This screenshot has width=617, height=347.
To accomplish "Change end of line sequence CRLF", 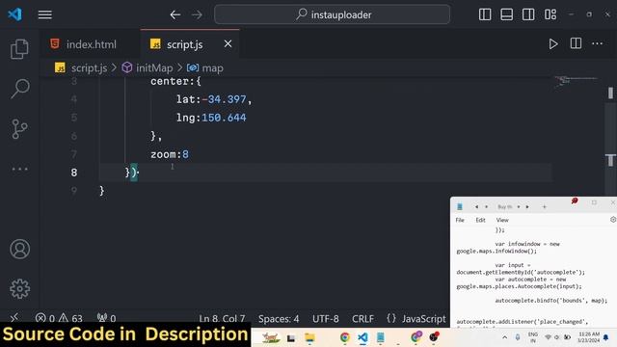I will (x=362, y=318).
